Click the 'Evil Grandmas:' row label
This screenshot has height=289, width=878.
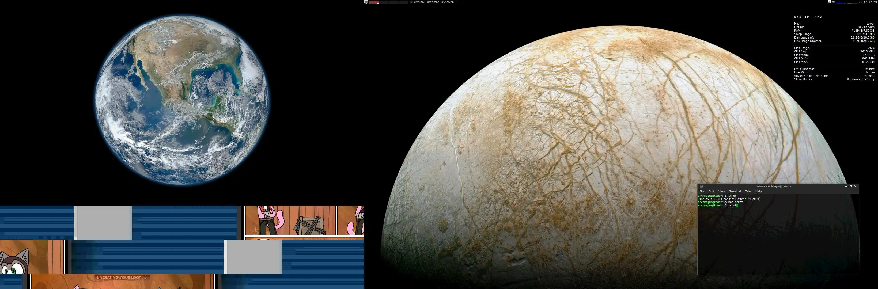(x=805, y=69)
